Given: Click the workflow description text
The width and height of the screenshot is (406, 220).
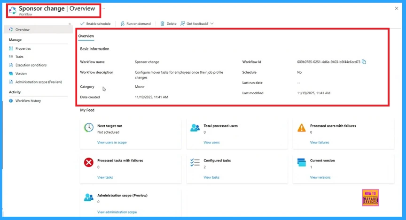Looking at the screenshot, I should pos(179,75).
